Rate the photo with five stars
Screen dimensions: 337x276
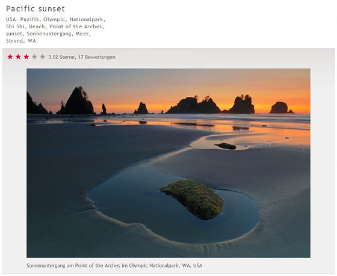click(x=43, y=57)
